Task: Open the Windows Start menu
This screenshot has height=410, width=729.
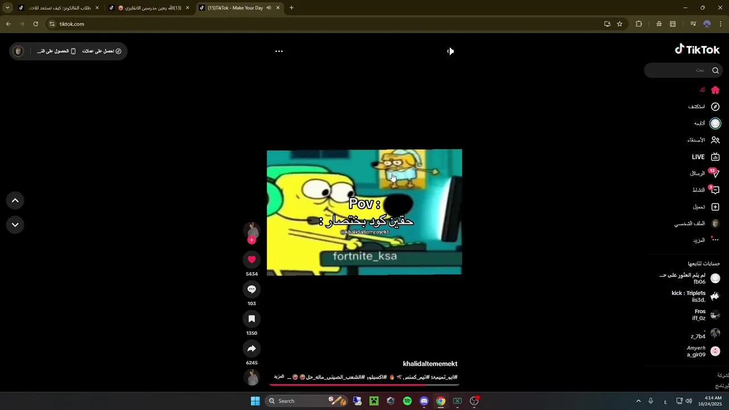Action: click(255, 401)
